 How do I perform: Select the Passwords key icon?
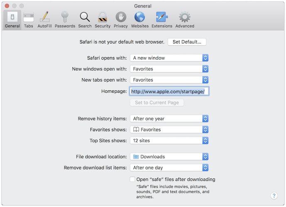click(65, 20)
